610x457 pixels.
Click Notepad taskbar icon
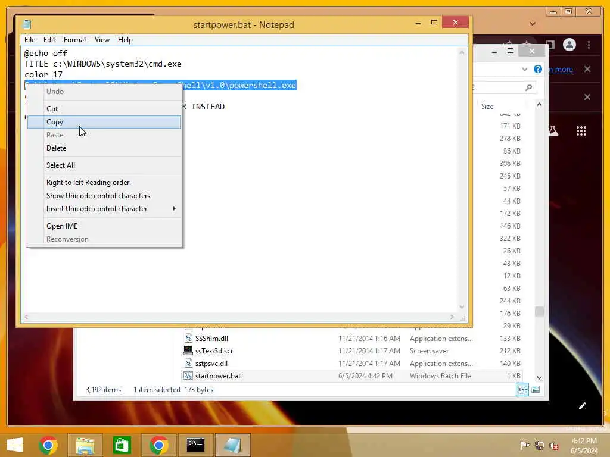[232, 445]
